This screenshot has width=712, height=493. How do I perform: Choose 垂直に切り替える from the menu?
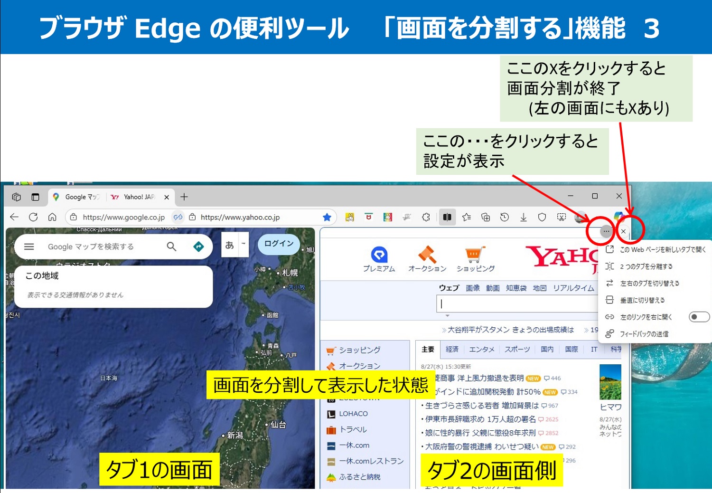coord(642,300)
